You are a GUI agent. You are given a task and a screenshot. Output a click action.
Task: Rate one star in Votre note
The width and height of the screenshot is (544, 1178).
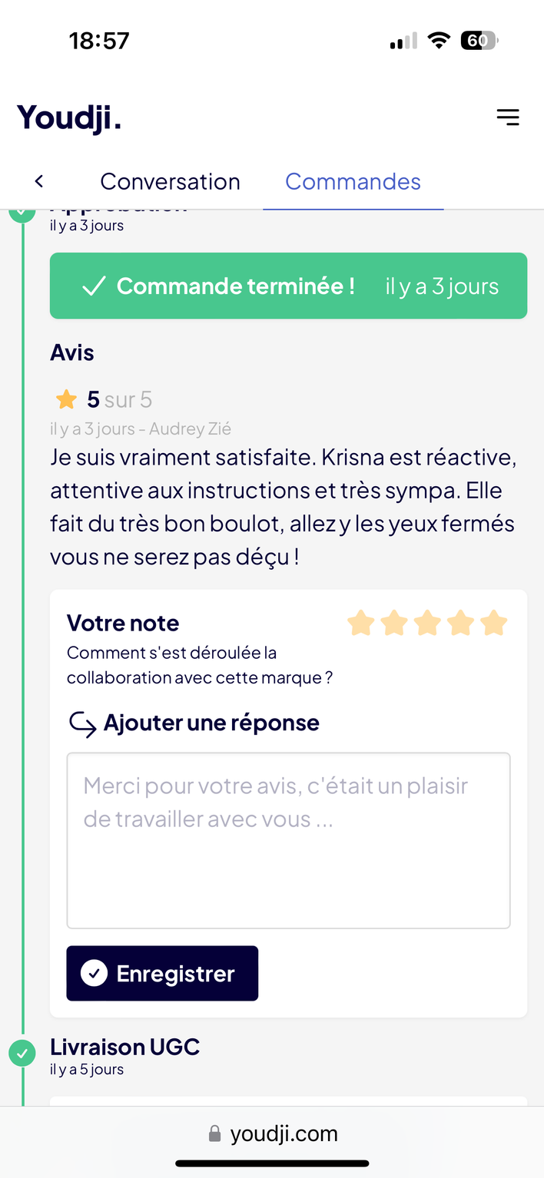(360, 623)
